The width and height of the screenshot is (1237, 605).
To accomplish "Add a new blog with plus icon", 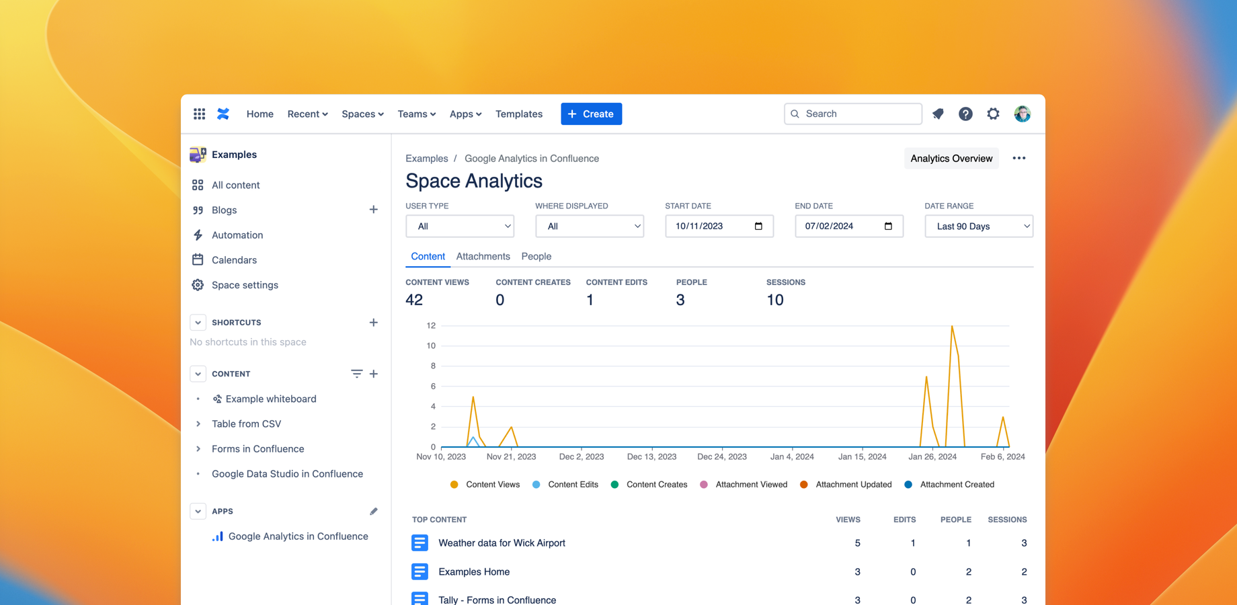I will (374, 210).
